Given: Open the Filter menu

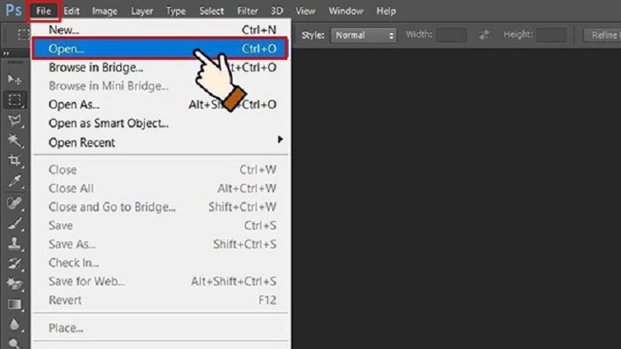Looking at the screenshot, I should click(x=248, y=11).
